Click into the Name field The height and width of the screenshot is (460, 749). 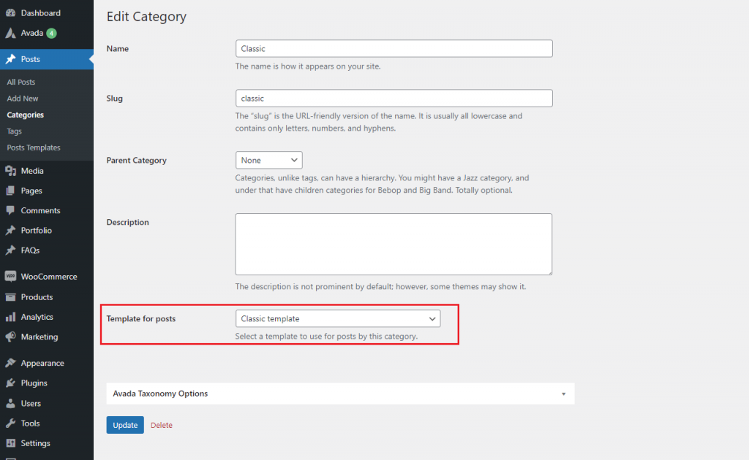(394, 49)
